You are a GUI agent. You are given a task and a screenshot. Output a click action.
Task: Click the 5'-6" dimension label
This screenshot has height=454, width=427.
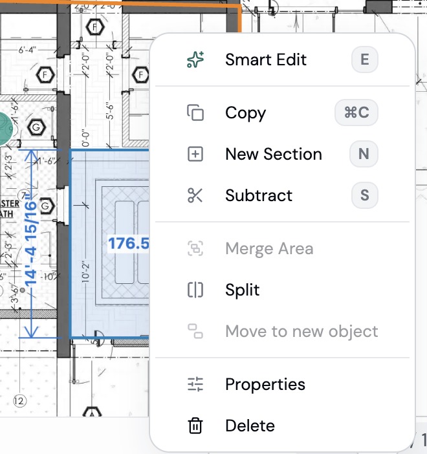tap(110, 111)
